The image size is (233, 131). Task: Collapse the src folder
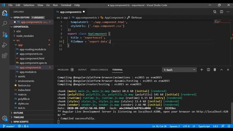[18, 40]
